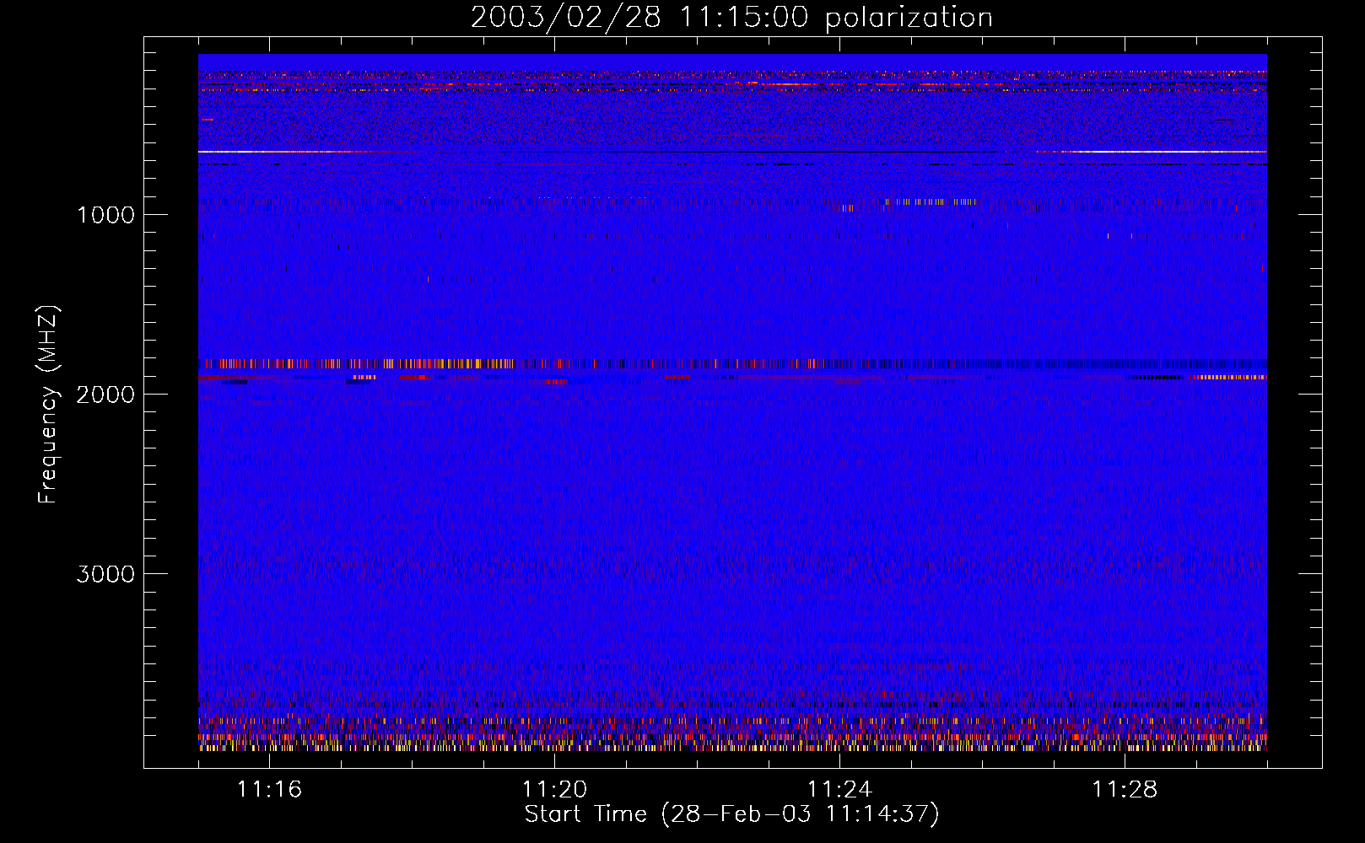Select the 'Frequency (MHZ)' axis label
Image resolution: width=1365 pixels, height=843 pixels.
pyautogui.click(x=48, y=405)
